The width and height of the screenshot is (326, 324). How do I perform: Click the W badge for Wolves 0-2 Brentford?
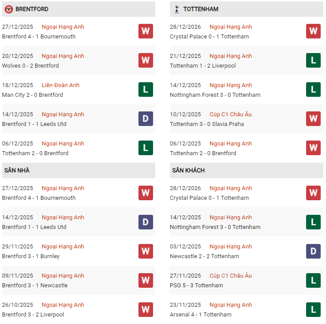pos(146,61)
